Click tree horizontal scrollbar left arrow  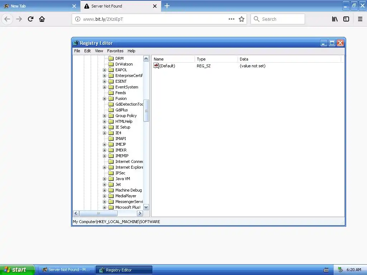click(x=76, y=213)
